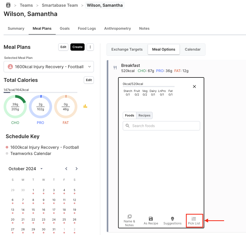Click the Breakfast fork and knife icon
The height and width of the screenshot is (235, 246).
[115, 68]
